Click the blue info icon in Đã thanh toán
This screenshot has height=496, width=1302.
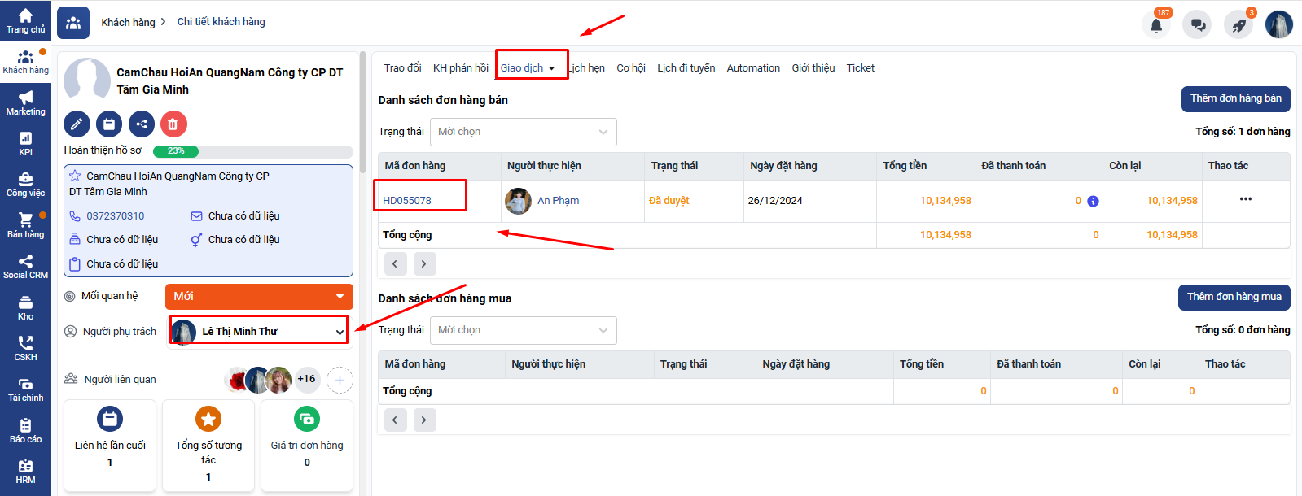(x=1093, y=201)
